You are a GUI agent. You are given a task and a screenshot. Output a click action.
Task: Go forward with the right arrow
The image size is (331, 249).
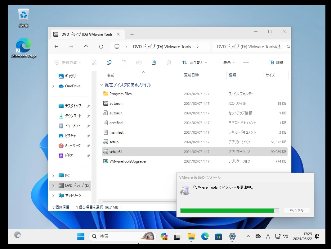tap(71, 47)
